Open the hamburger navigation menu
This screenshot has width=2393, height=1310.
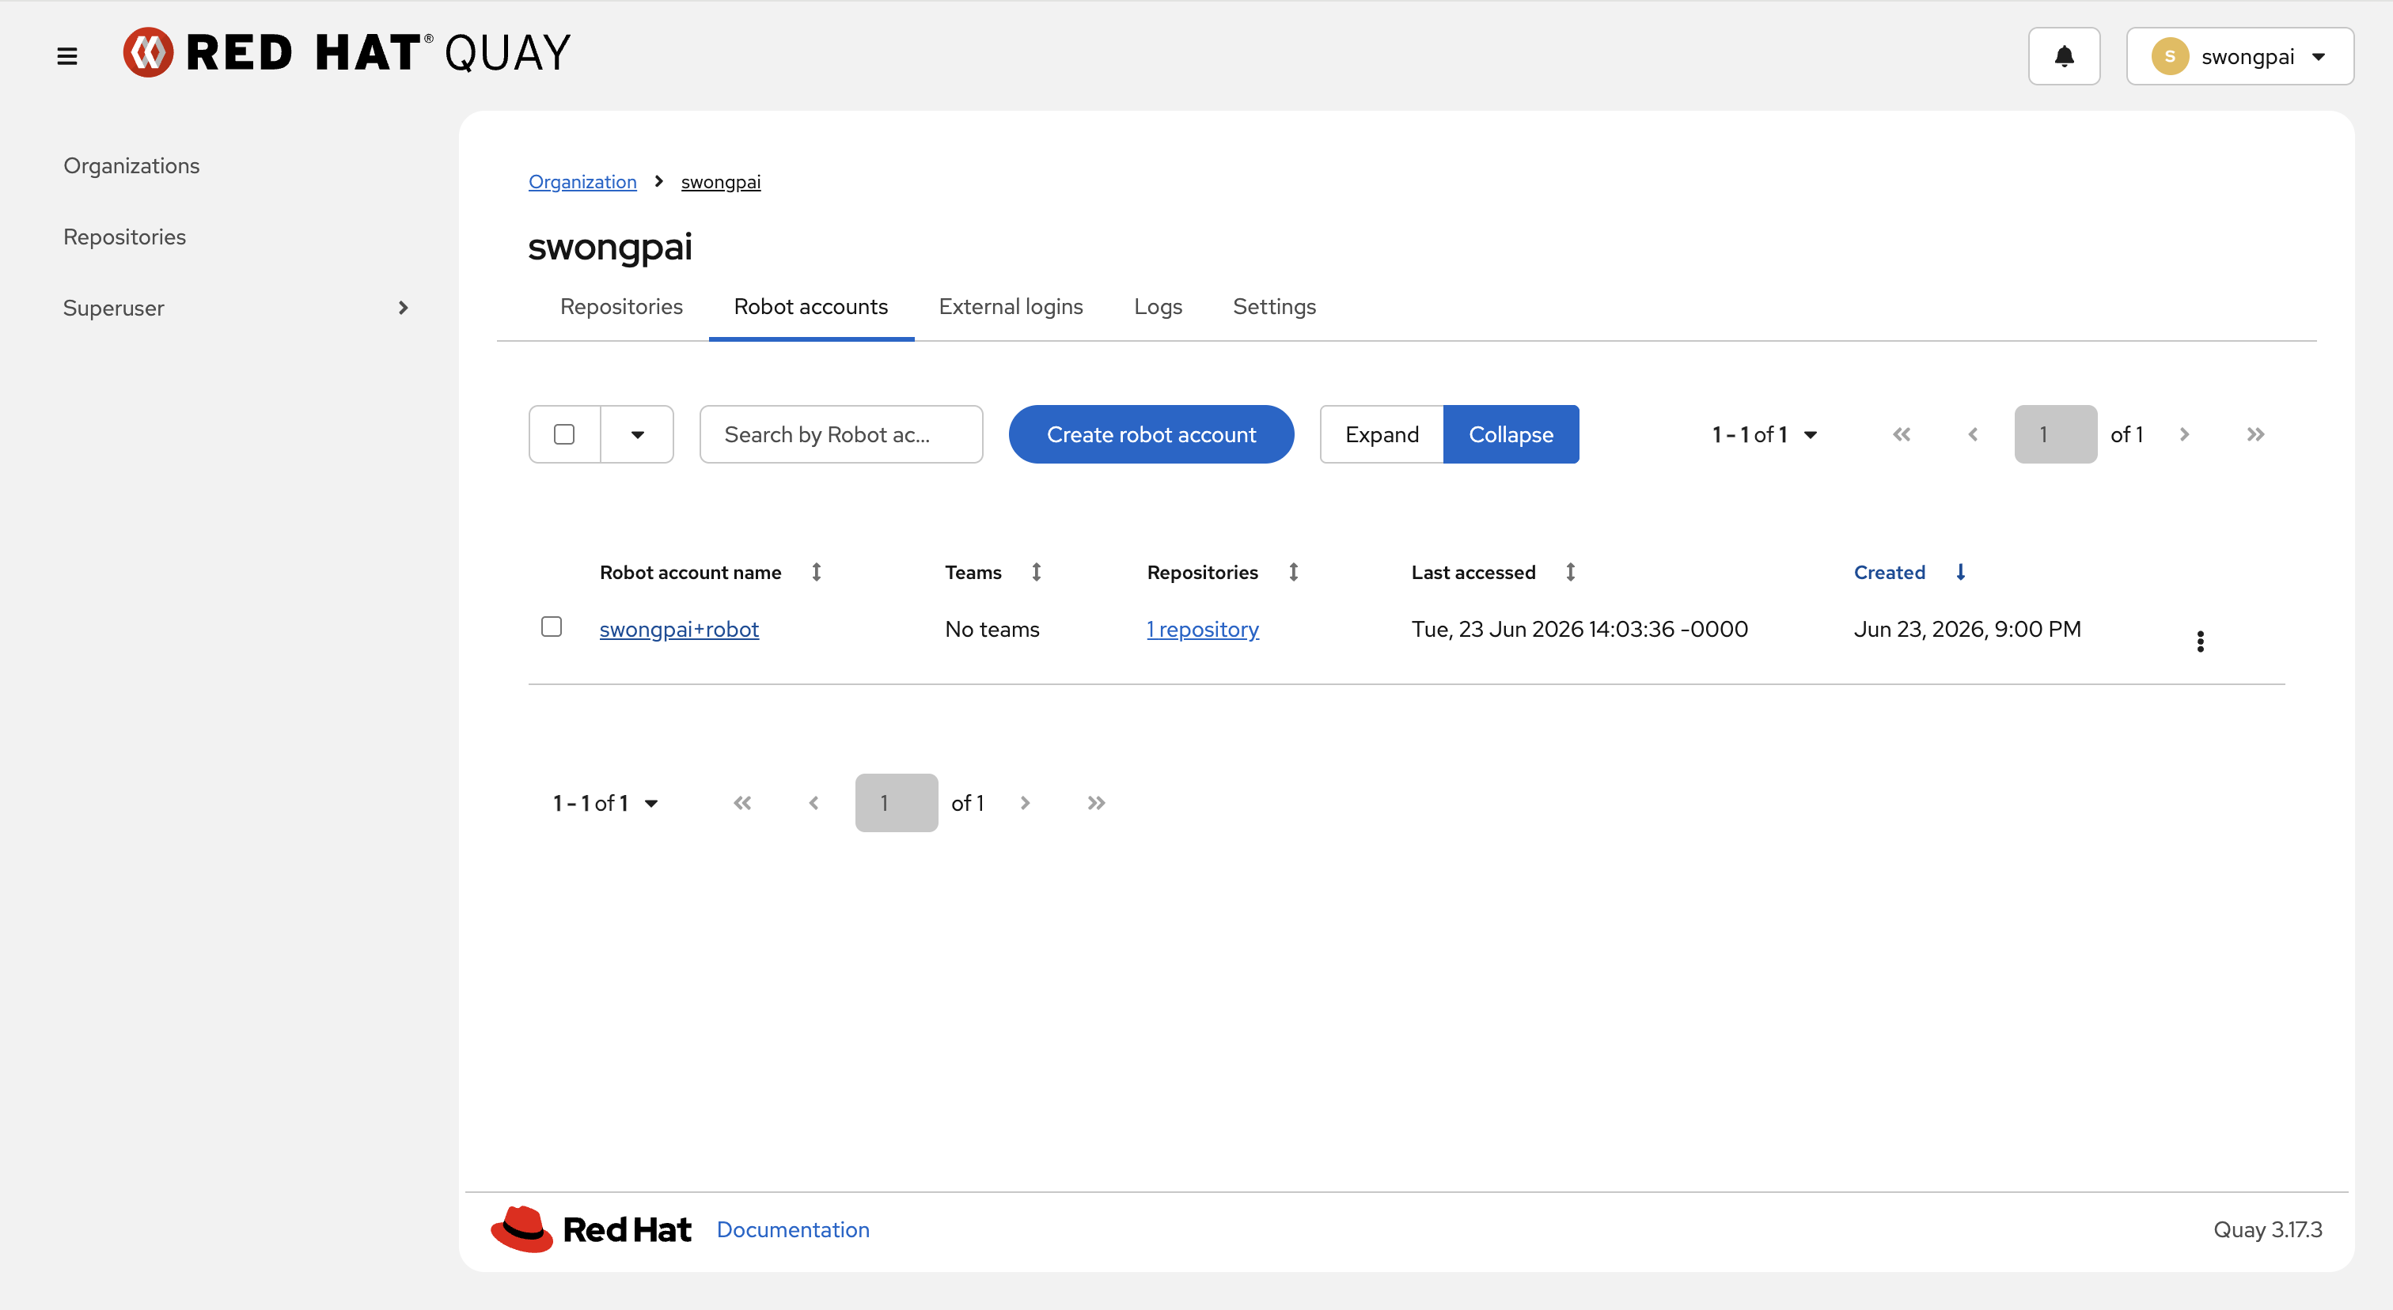click(x=67, y=55)
